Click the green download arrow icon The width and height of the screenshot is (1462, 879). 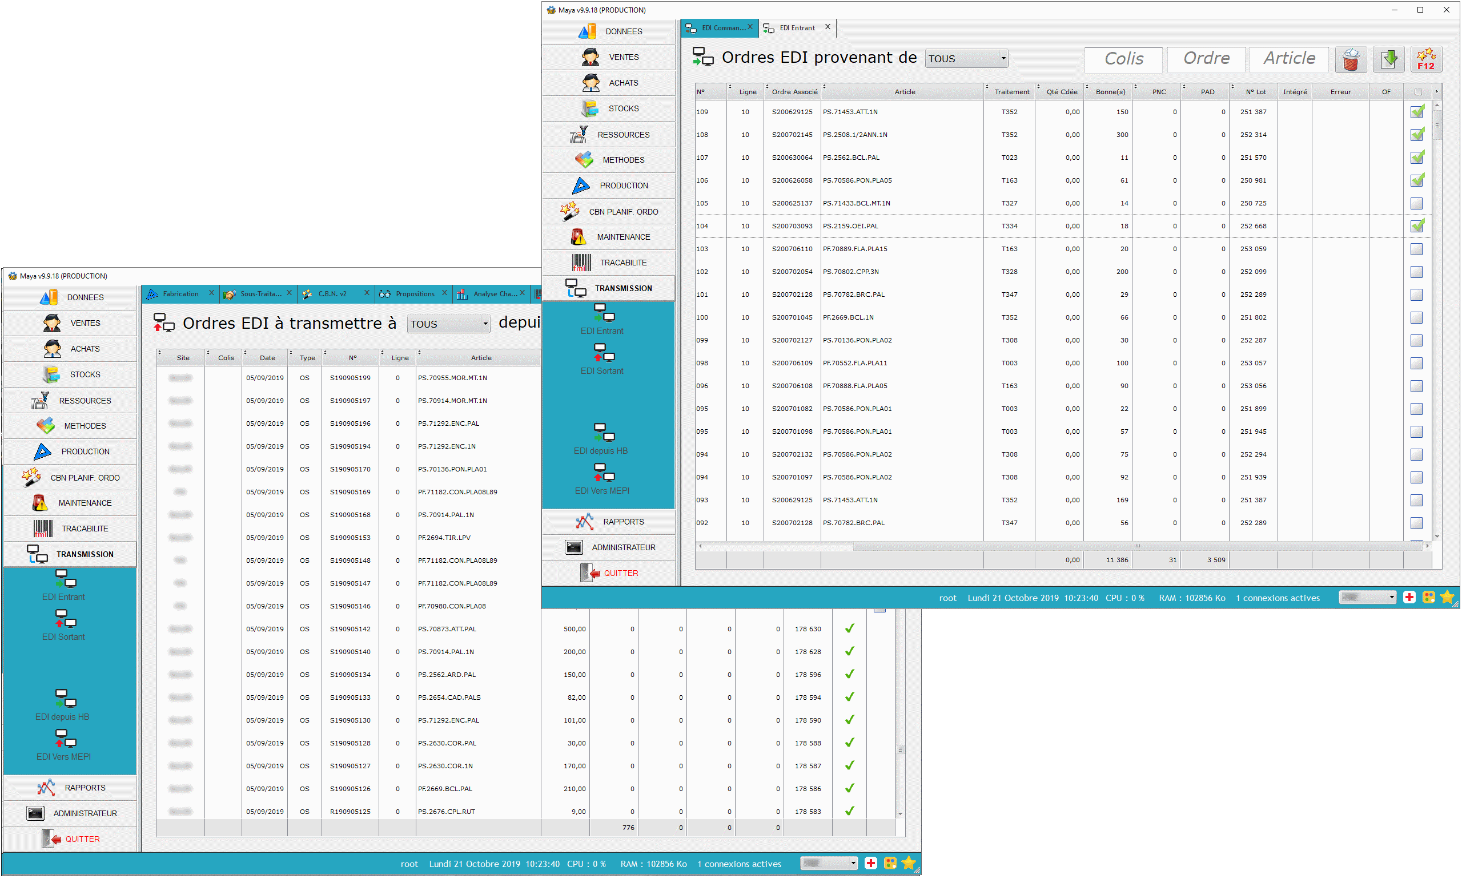[1388, 59]
